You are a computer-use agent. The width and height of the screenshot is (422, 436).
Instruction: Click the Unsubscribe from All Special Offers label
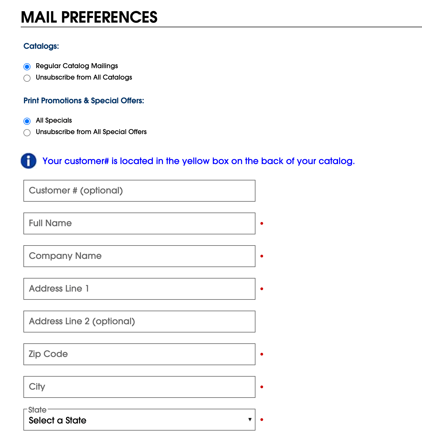(x=91, y=132)
